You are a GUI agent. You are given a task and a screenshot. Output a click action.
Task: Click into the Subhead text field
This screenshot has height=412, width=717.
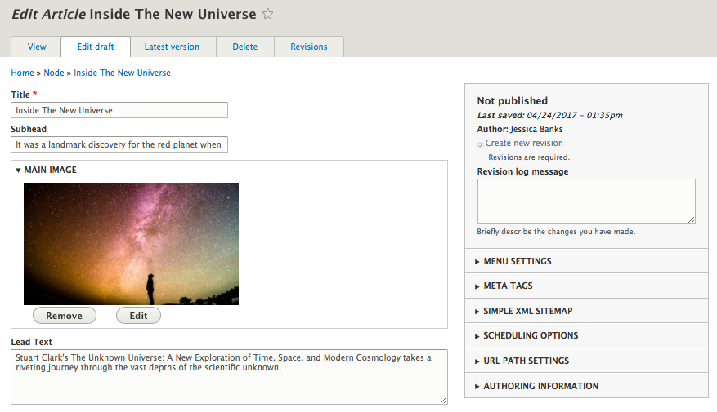pos(119,144)
